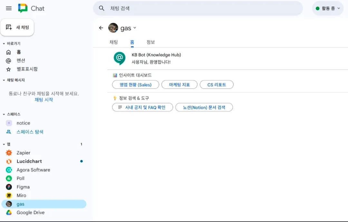Start a new chat with 새 채팅
The width and height of the screenshot is (348, 222).
17,27
